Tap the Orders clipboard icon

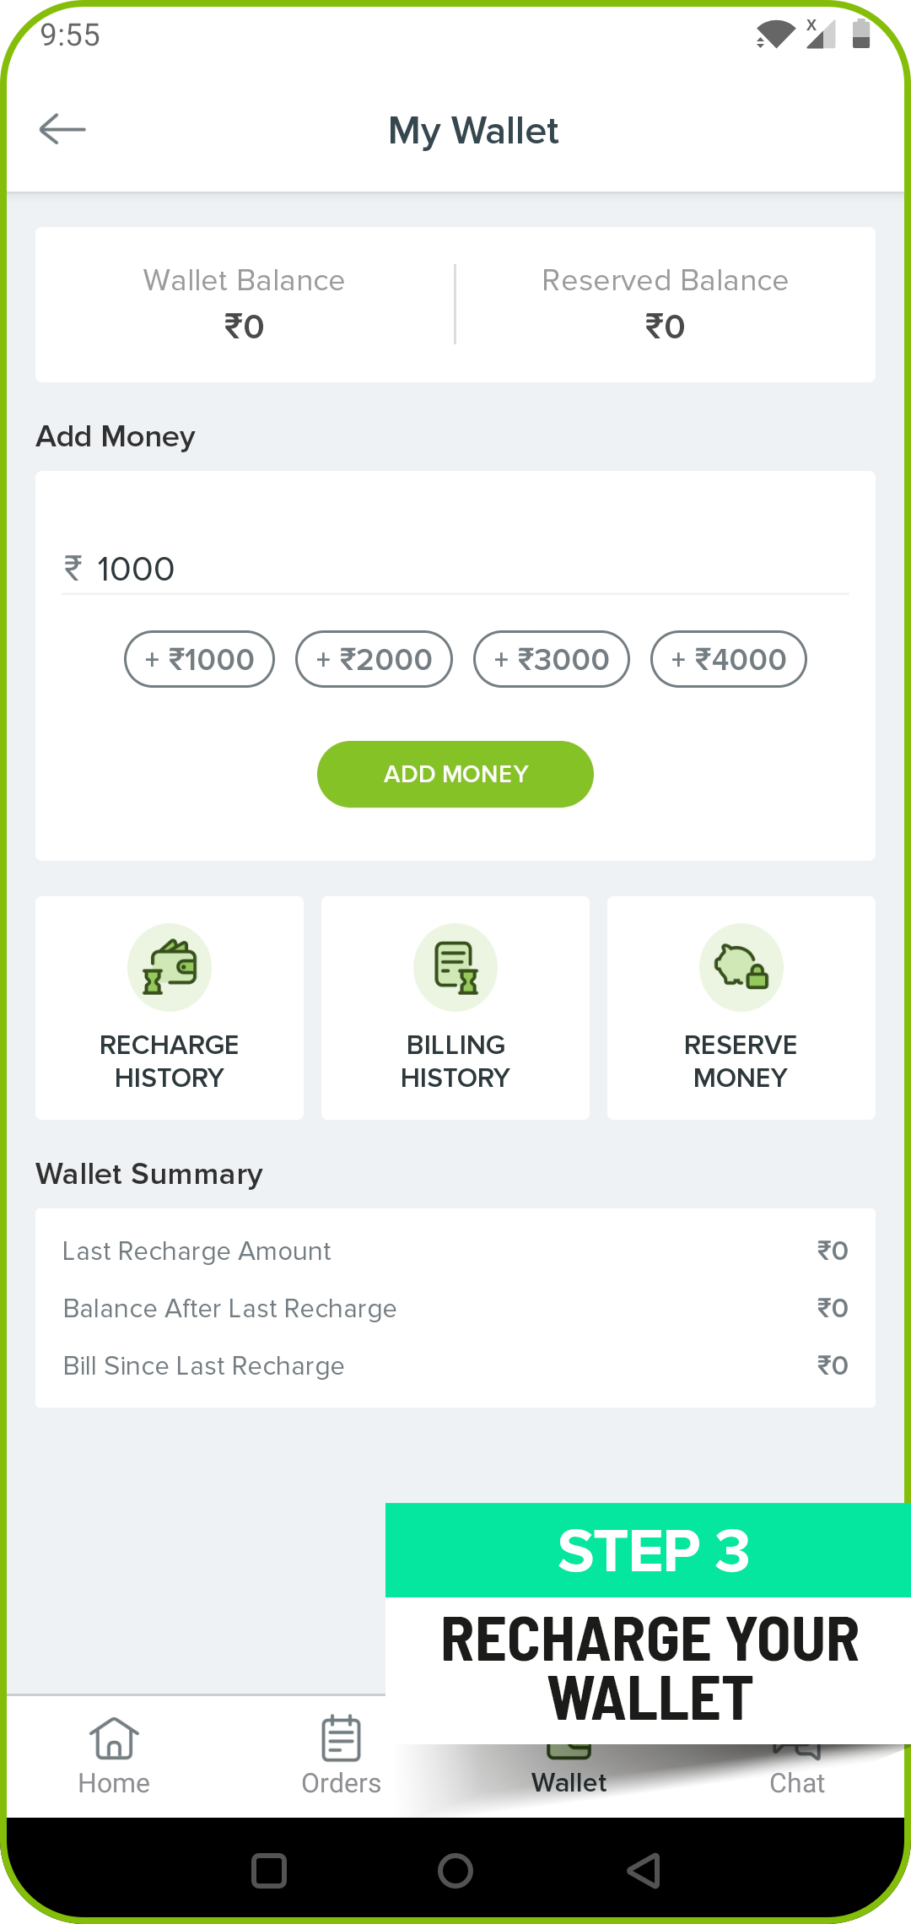coord(342,1738)
